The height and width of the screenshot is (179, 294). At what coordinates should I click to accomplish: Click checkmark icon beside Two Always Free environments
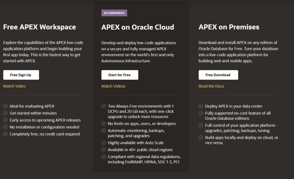103,106
